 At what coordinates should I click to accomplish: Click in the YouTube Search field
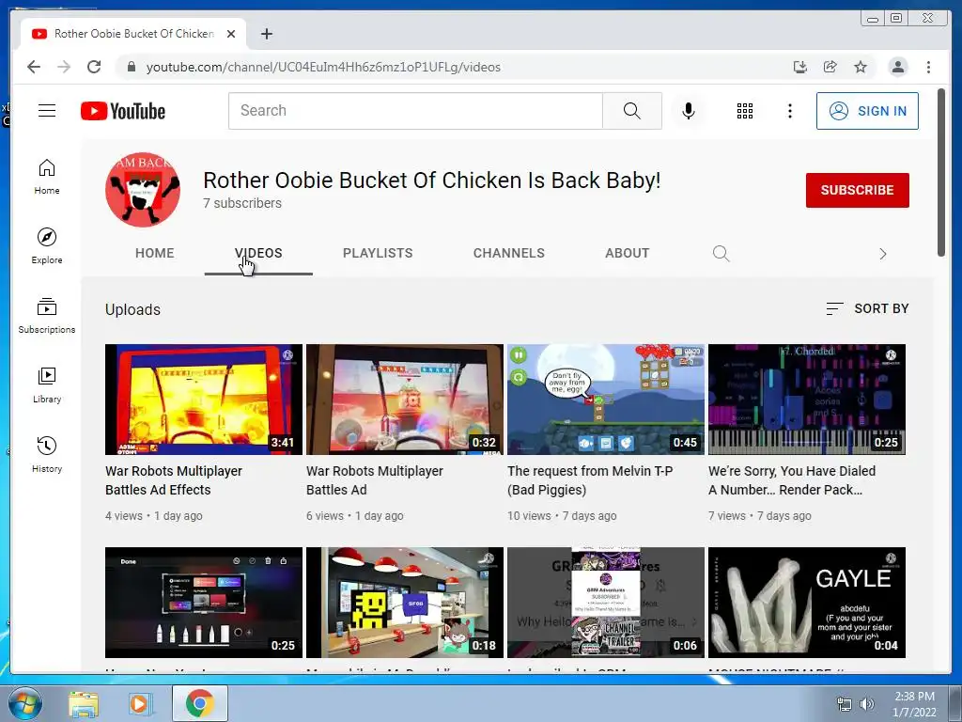coord(415,111)
